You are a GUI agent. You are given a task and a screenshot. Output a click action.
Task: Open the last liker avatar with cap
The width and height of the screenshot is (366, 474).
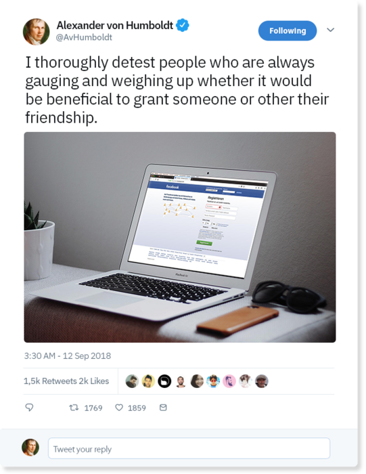click(262, 381)
